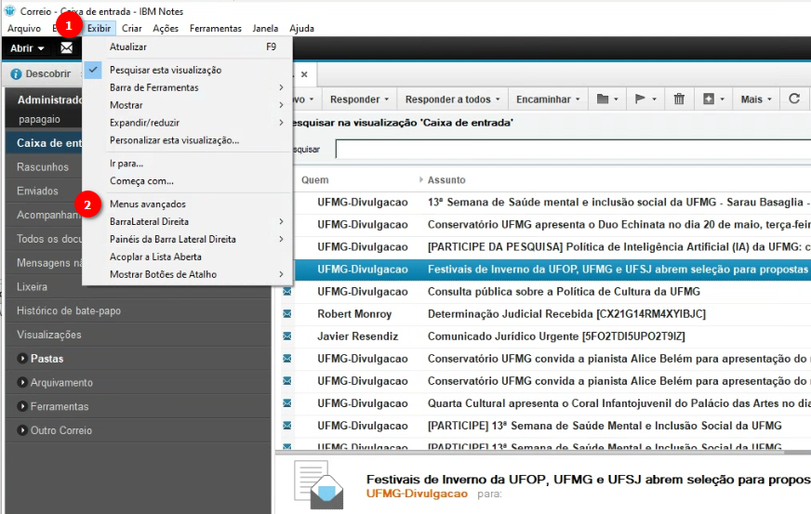The height and width of the screenshot is (514, 811).
Task: Open Visualizações item
Action: [x=49, y=335]
